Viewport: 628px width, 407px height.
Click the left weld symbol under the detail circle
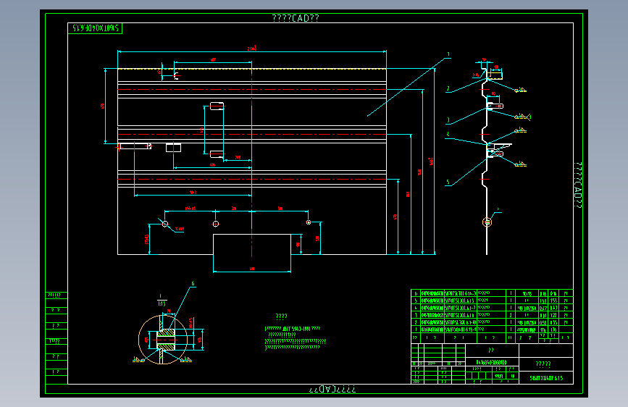click(x=138, y=359)
